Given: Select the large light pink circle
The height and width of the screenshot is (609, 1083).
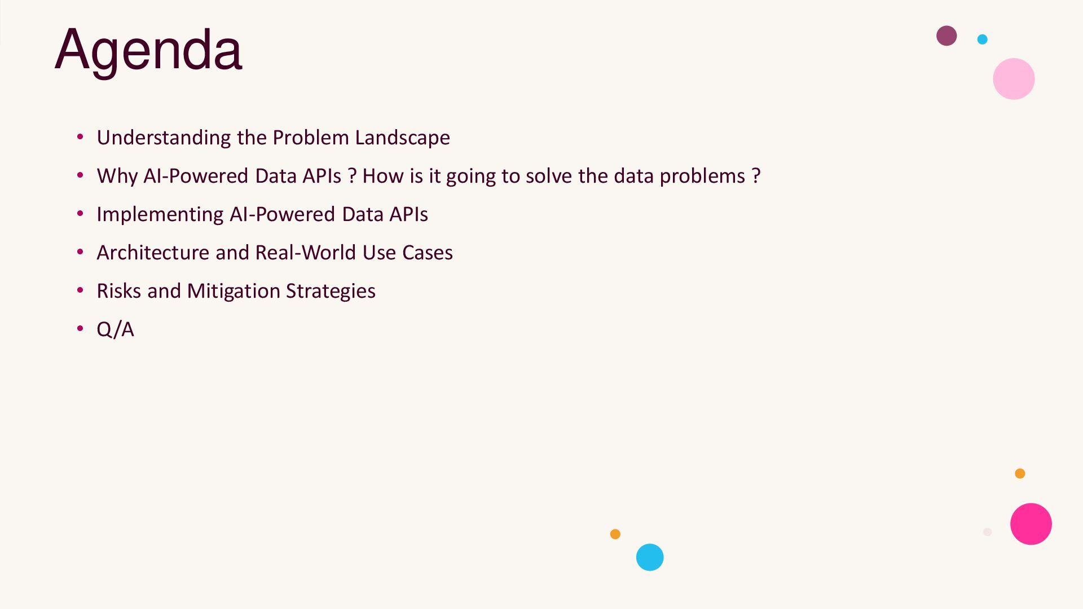Looking at the screenshot, I should (x=1014, y=79).
